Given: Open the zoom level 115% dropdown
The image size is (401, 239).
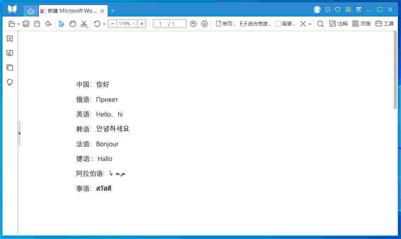Looking at the screenshot, I should click(133, 24).
